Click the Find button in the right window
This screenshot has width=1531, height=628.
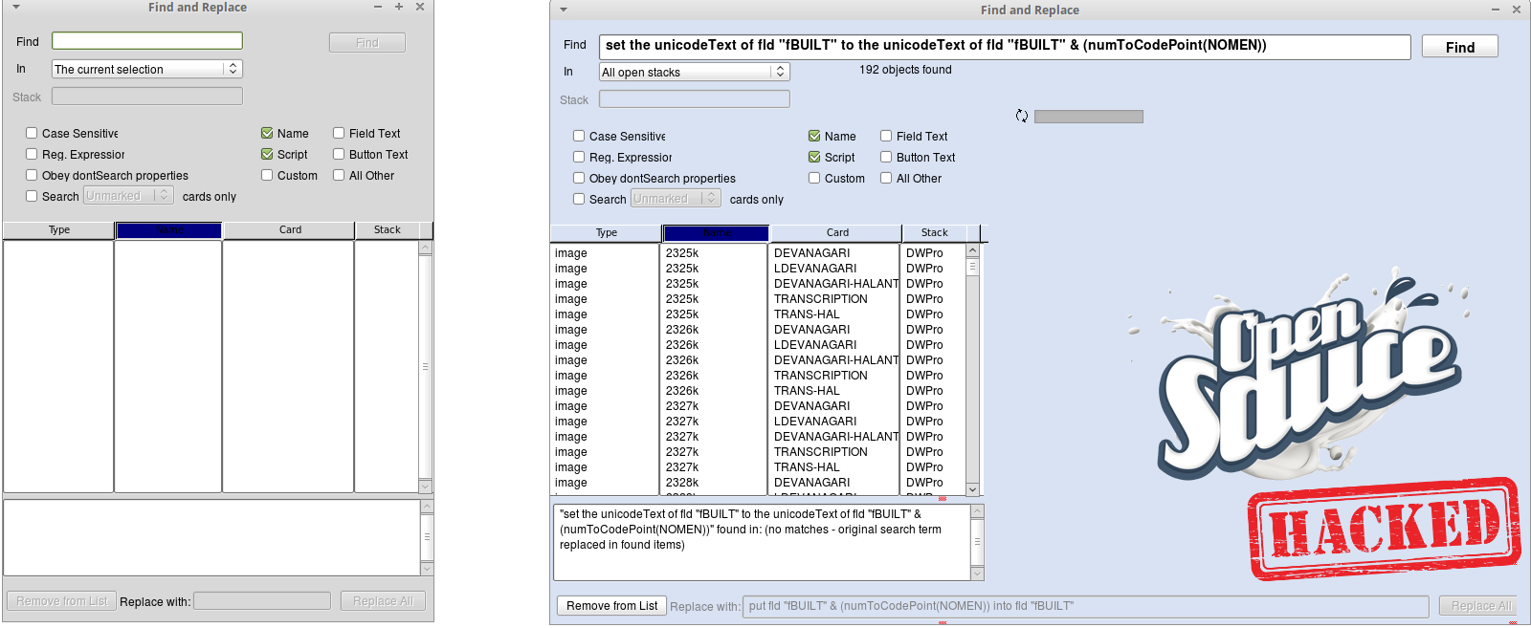pos(1459,47)
